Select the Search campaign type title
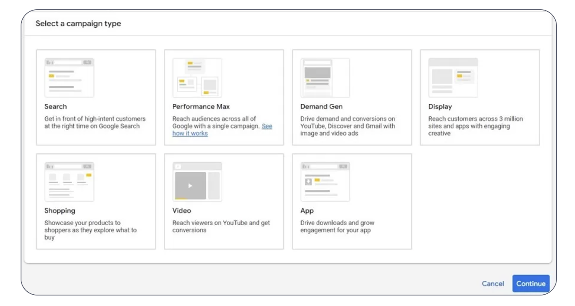 [x=55, y=107]
